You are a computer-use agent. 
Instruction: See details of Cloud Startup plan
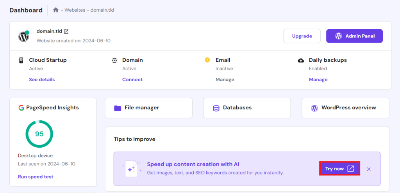click(x=42, y=80)
